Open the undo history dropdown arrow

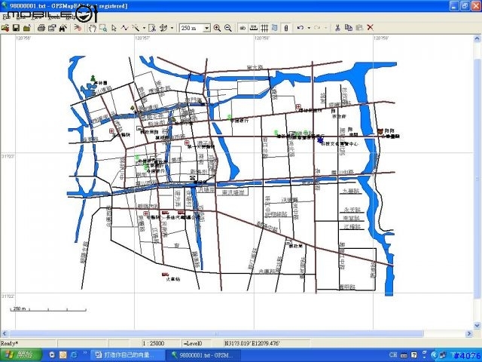[309, 28]
